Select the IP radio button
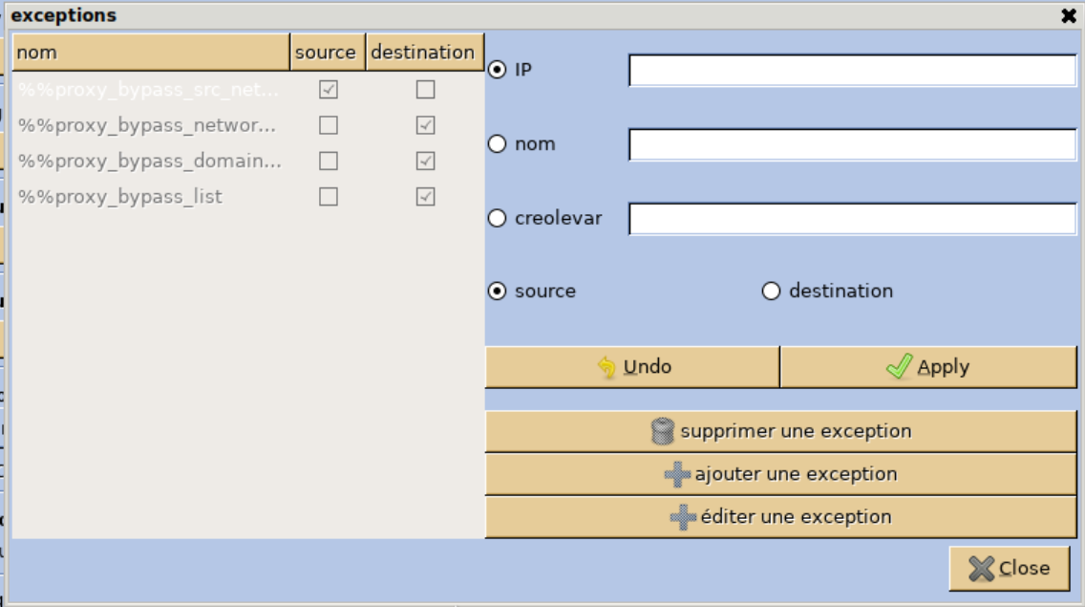Viewport: 1085px width, 607px height. point(498,70)
